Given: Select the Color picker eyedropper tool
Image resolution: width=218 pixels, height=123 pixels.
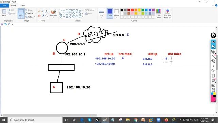Looking at the screenshot, I should [43, 16].
